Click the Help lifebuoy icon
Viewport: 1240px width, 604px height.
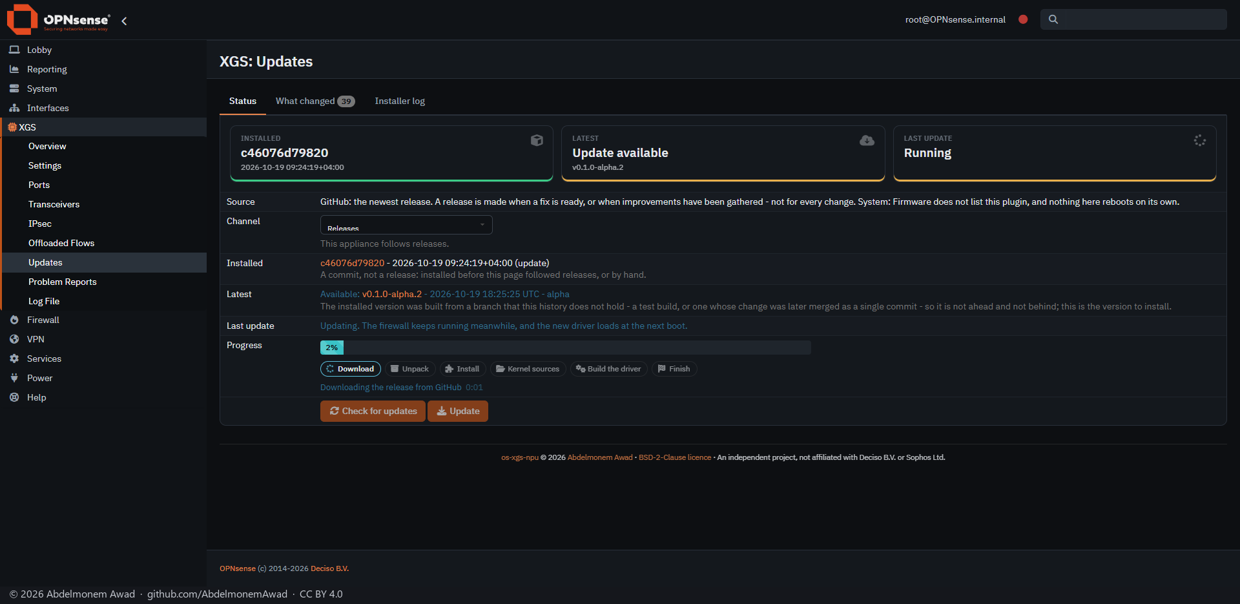[14, 397]
